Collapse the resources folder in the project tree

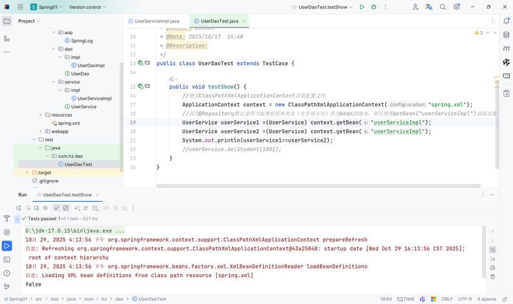click(x=41, y=115)
